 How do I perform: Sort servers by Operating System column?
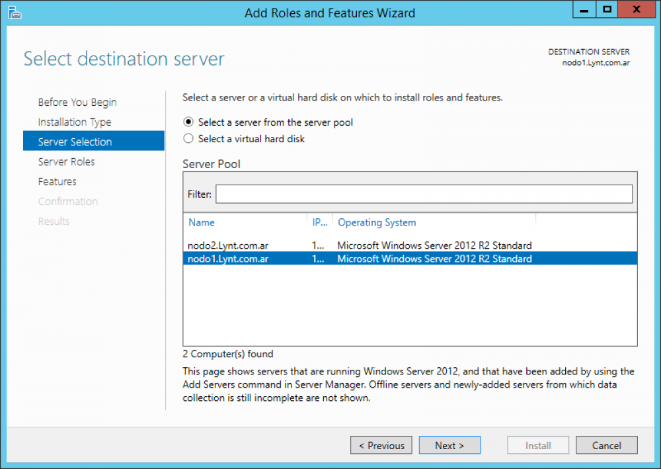click(x=377, y=222)
